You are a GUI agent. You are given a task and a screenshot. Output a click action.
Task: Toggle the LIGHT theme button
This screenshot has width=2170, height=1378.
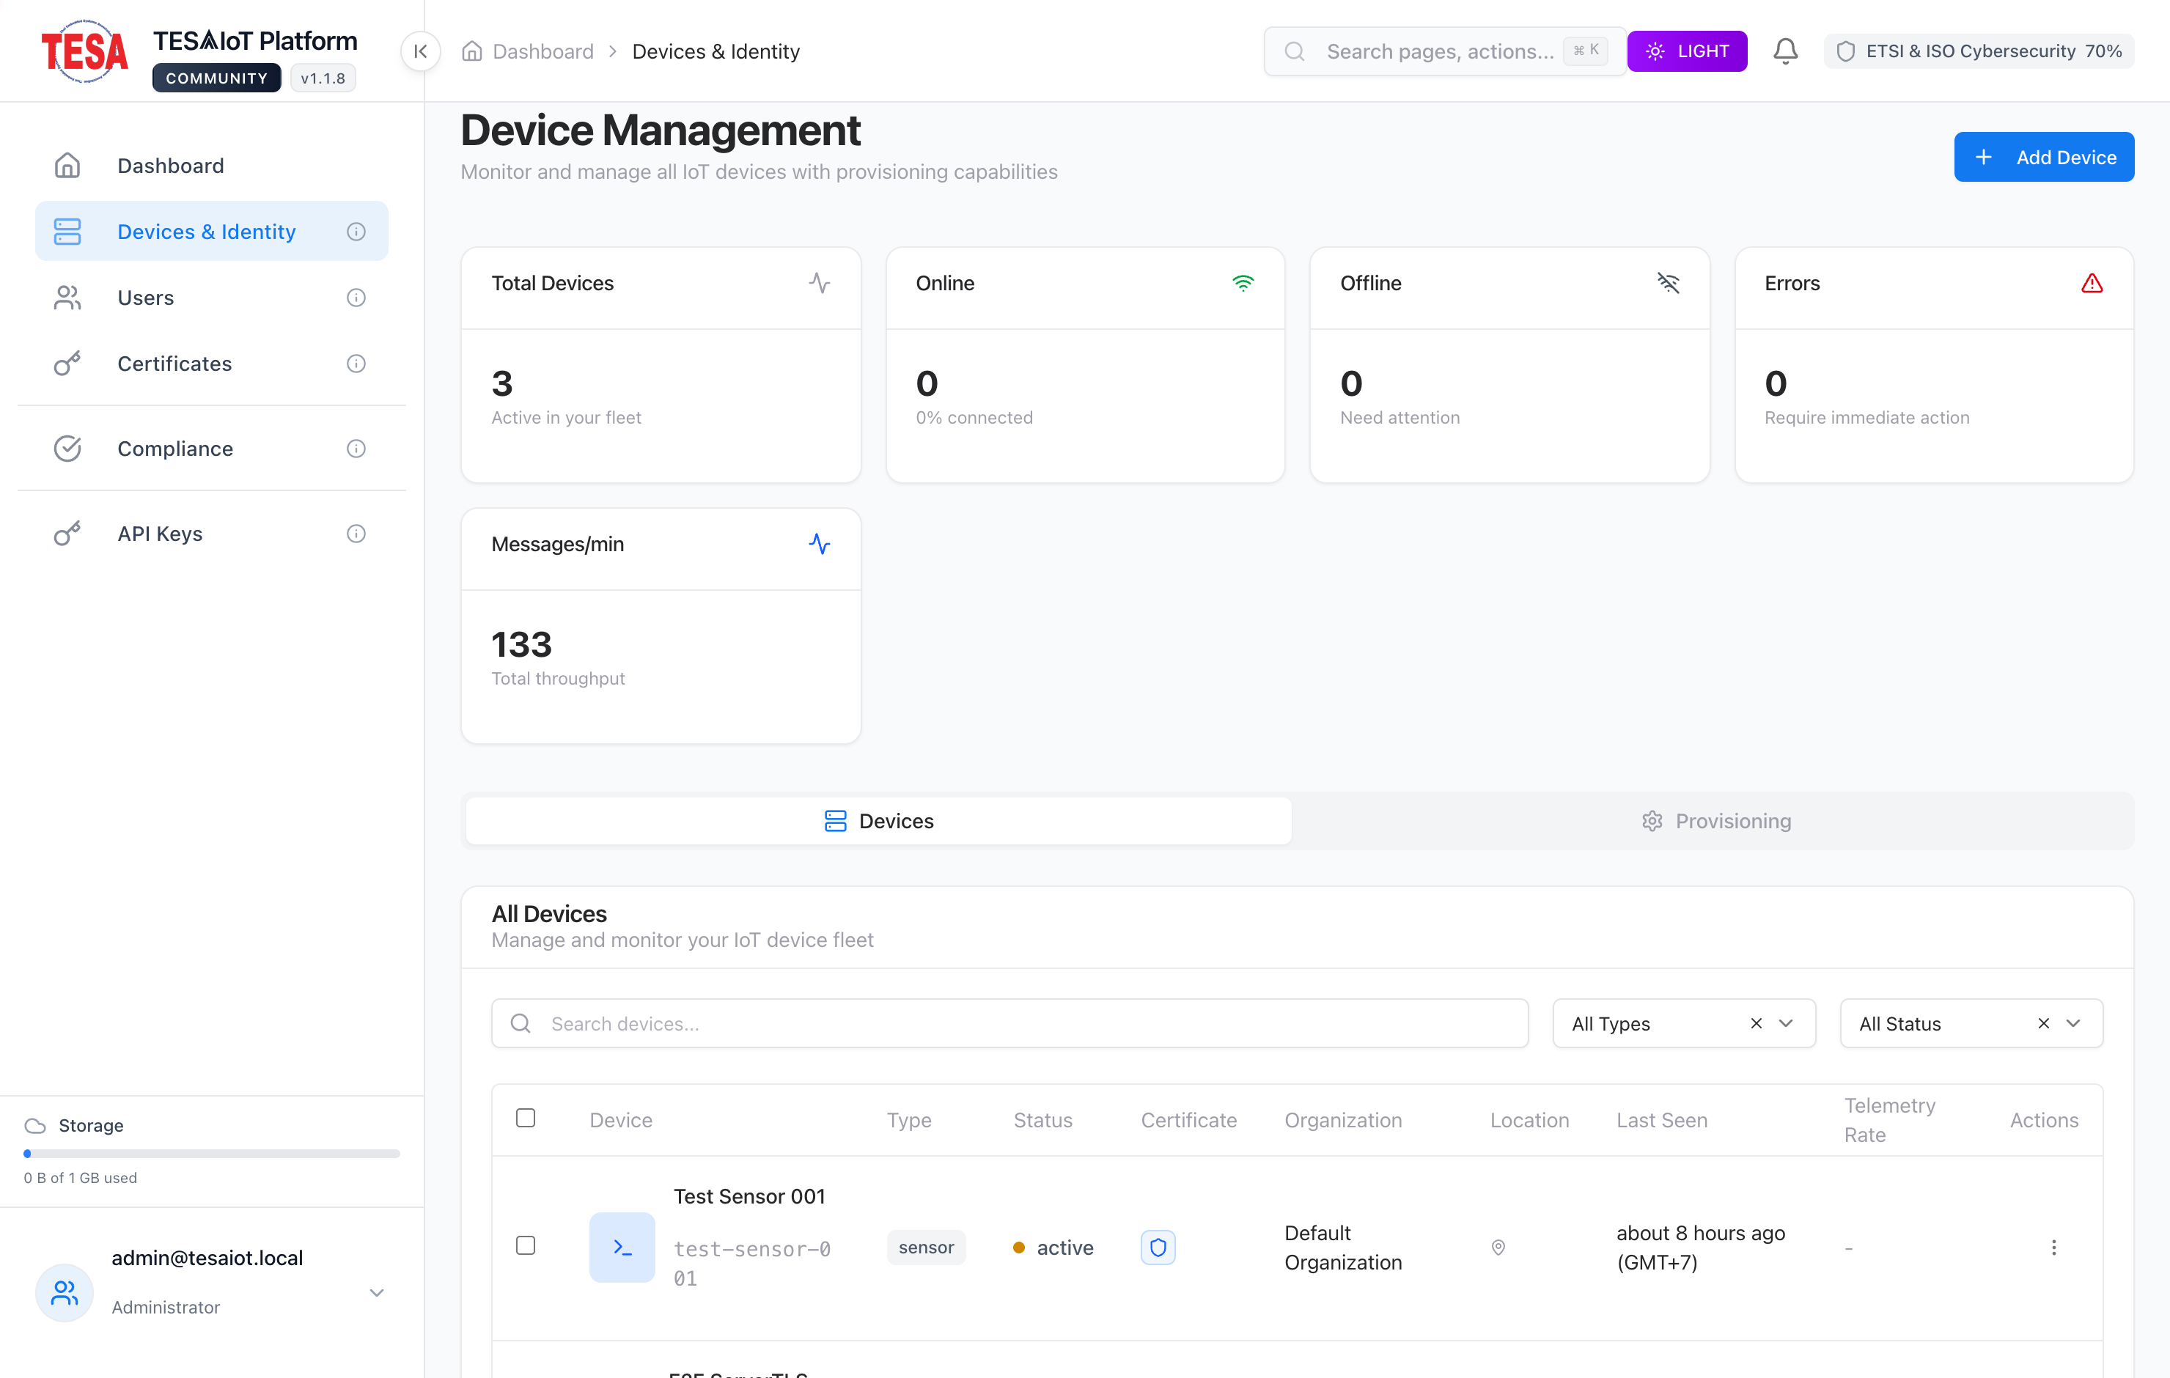coord(1687,51)
